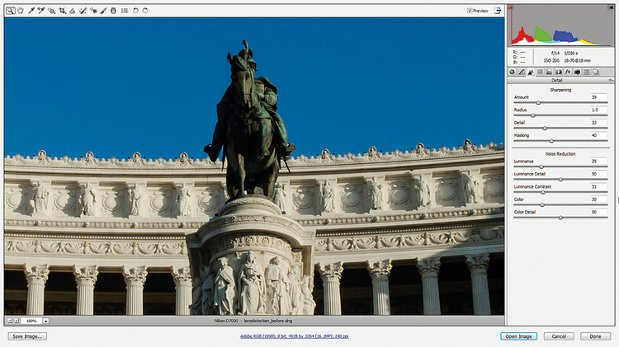Select the Hand tool

21,11
